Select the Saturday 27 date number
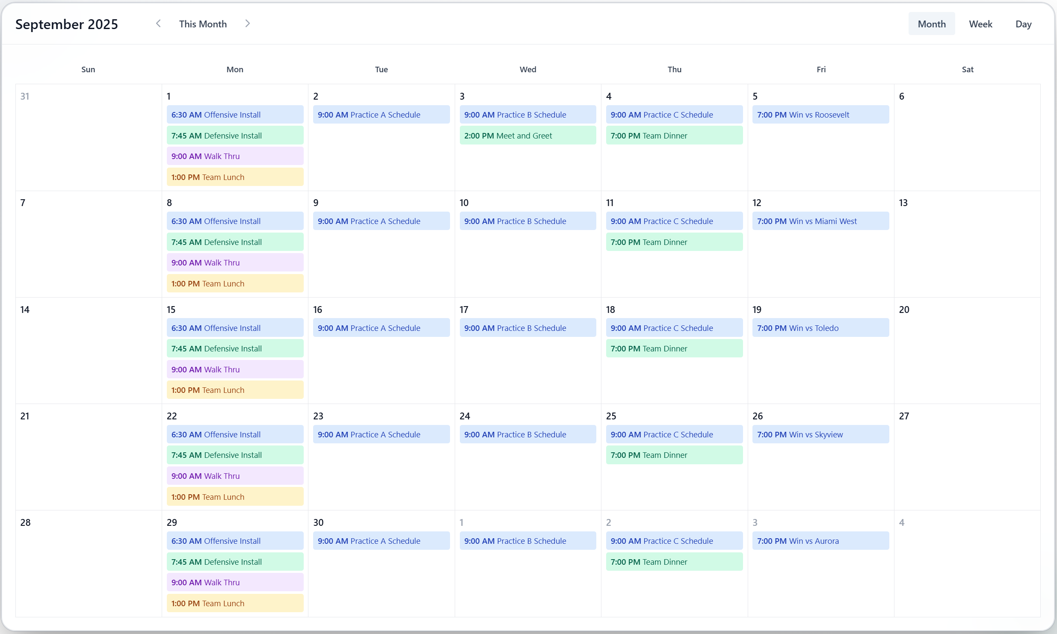1057x634 pixels. (904, 416)
